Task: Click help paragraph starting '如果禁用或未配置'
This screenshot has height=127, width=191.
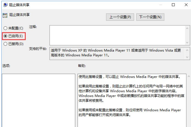Action: point(130,112)
